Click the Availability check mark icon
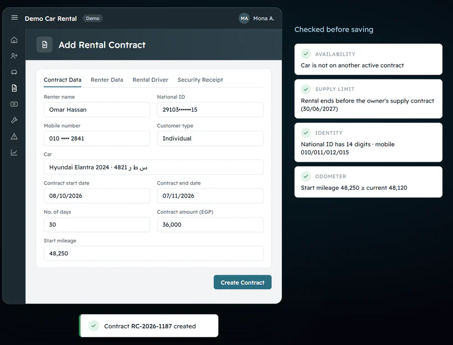The height and width of the screenshot is (345, 453). coord(306,54)
